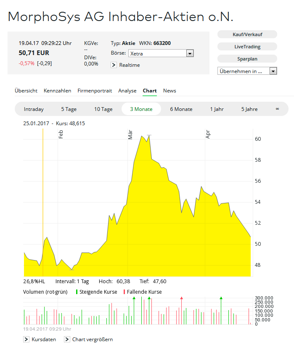Image resolution: width=294 pixels, height=350 pixels.
Task: Click the Mär month marker on chart
Action: click(x=130, y=134)
